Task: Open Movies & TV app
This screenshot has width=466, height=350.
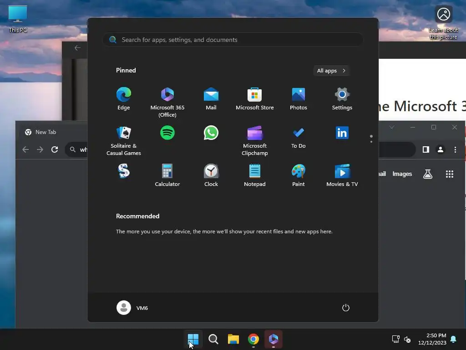Action: pyautogui.click(x=342, y=175)
